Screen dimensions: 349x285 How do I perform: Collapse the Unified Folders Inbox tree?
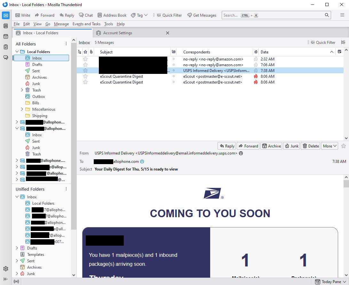point(17,197)
